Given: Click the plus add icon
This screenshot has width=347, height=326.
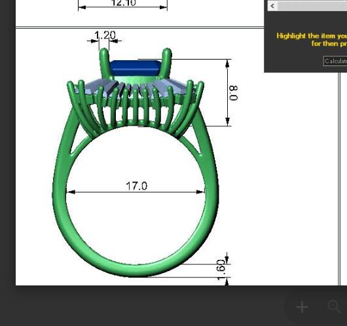Looking at the screenshot, I should coord(302,307).
